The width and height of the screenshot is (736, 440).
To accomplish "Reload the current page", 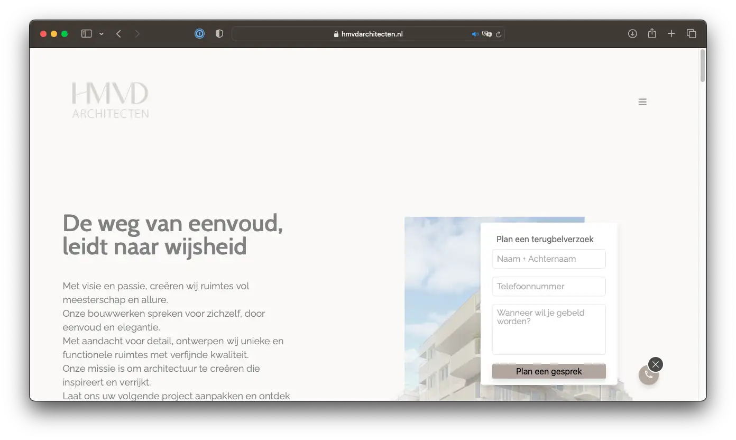I will (499, 34).
